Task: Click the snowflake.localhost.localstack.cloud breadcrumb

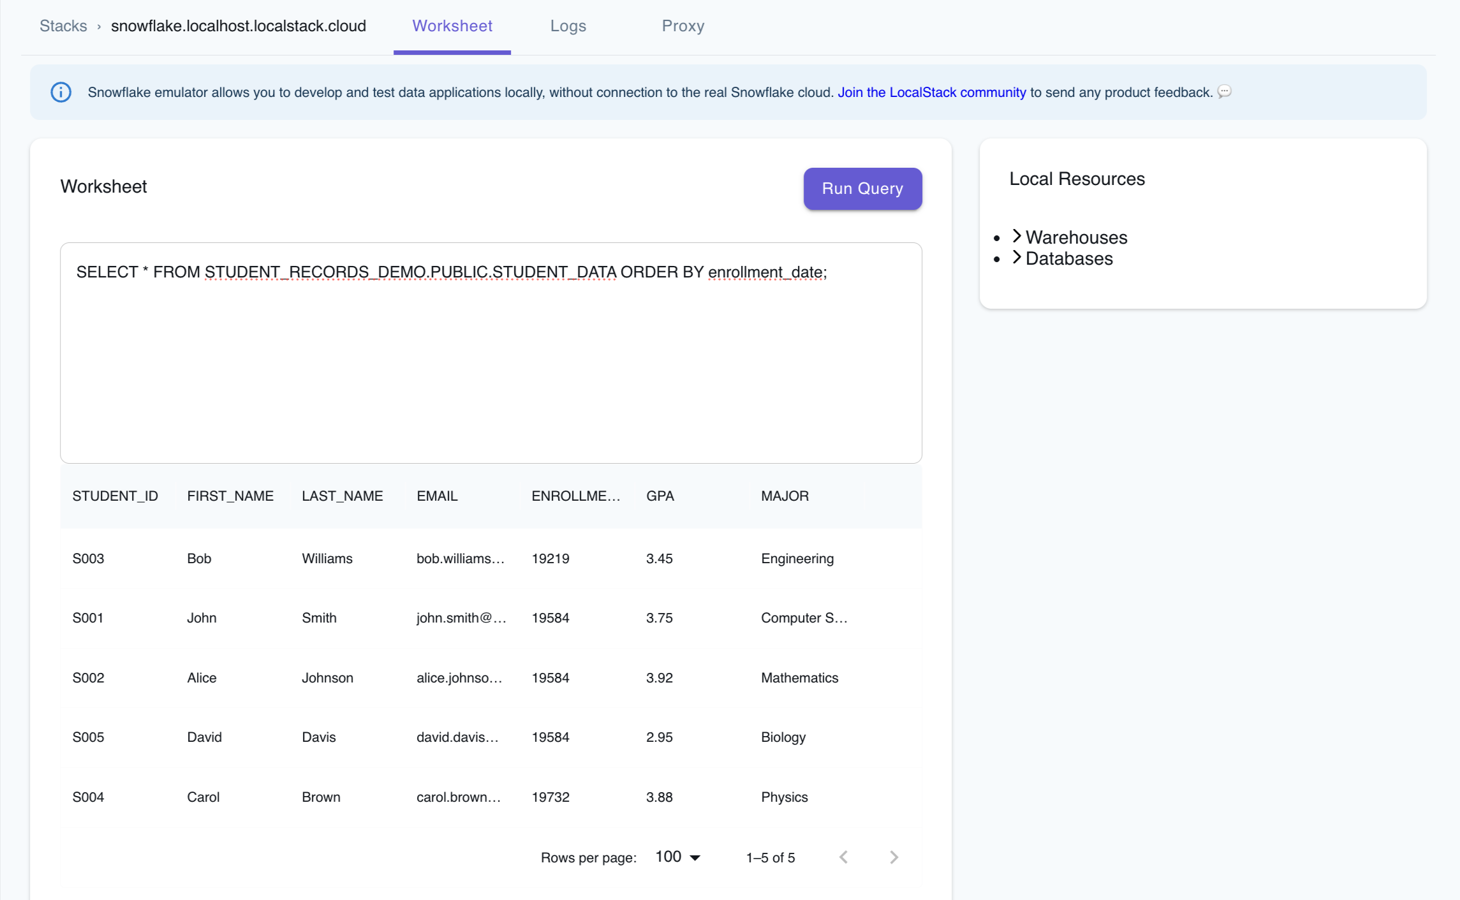Action: tap(238, 26)
